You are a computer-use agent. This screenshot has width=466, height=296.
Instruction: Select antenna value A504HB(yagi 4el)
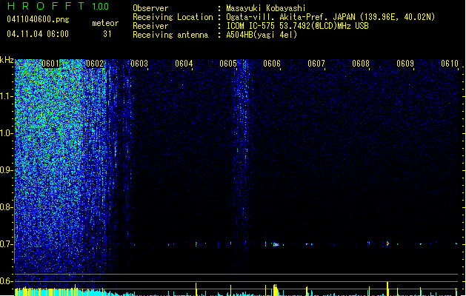pyautogui.click(x=262, y=35)
